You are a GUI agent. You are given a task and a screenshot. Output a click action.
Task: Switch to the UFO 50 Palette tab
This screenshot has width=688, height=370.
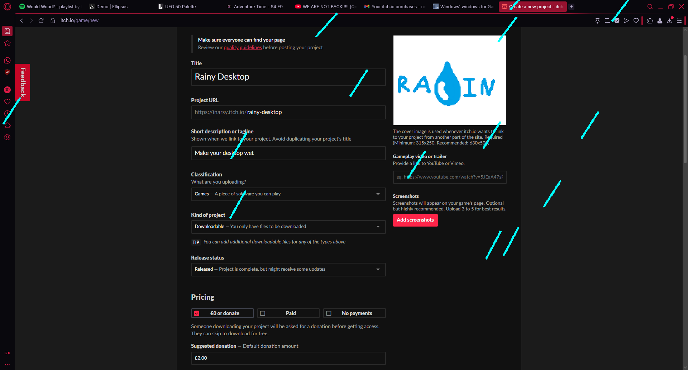(187, 6)
